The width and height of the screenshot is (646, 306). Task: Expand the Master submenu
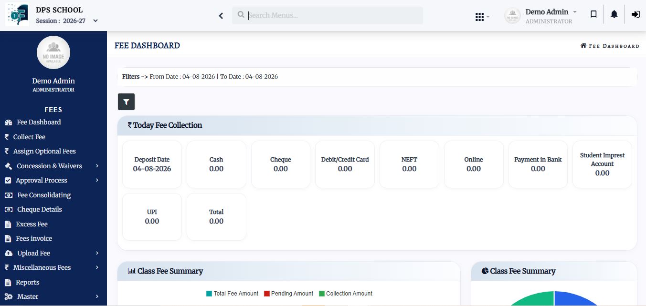53,296
